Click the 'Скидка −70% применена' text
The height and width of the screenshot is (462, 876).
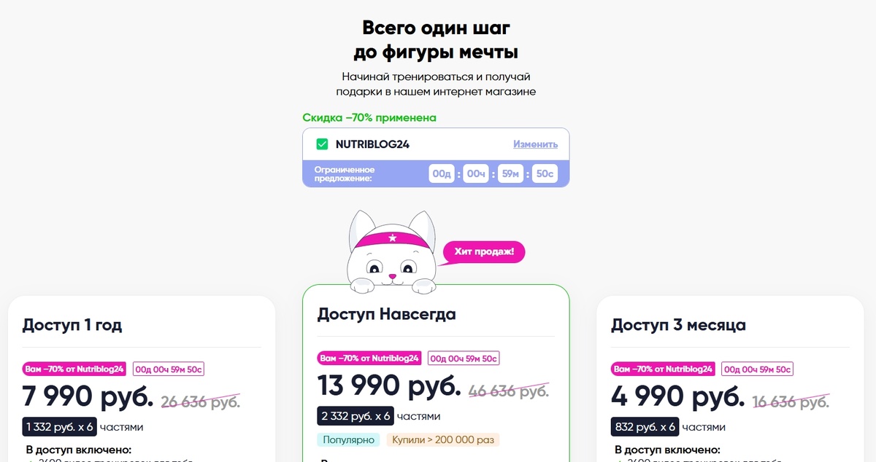pyautogui.click(x=369, y=117)
